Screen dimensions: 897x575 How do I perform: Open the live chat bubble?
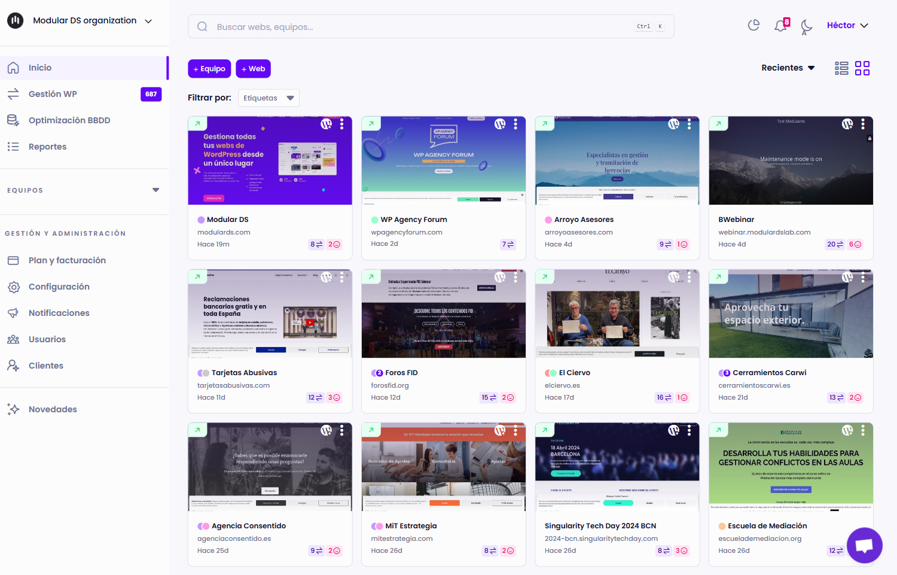point(864,545)
